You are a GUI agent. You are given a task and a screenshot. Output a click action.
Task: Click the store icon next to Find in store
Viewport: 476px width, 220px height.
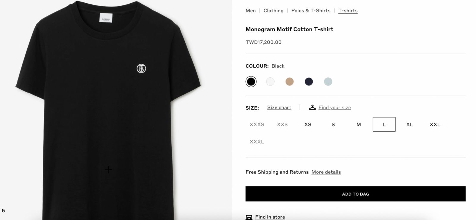249,217
